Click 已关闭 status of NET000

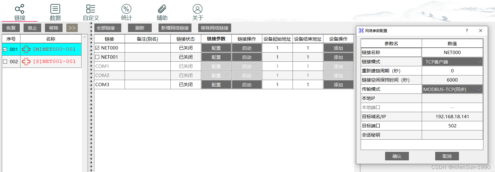(x=186, y=48)
